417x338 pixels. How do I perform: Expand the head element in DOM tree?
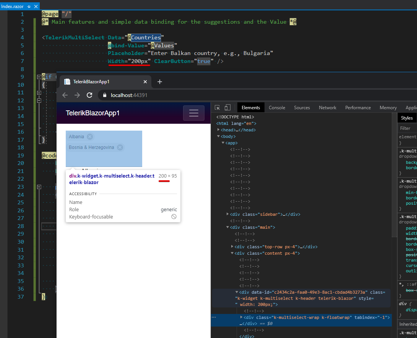[x=219, y=130]
